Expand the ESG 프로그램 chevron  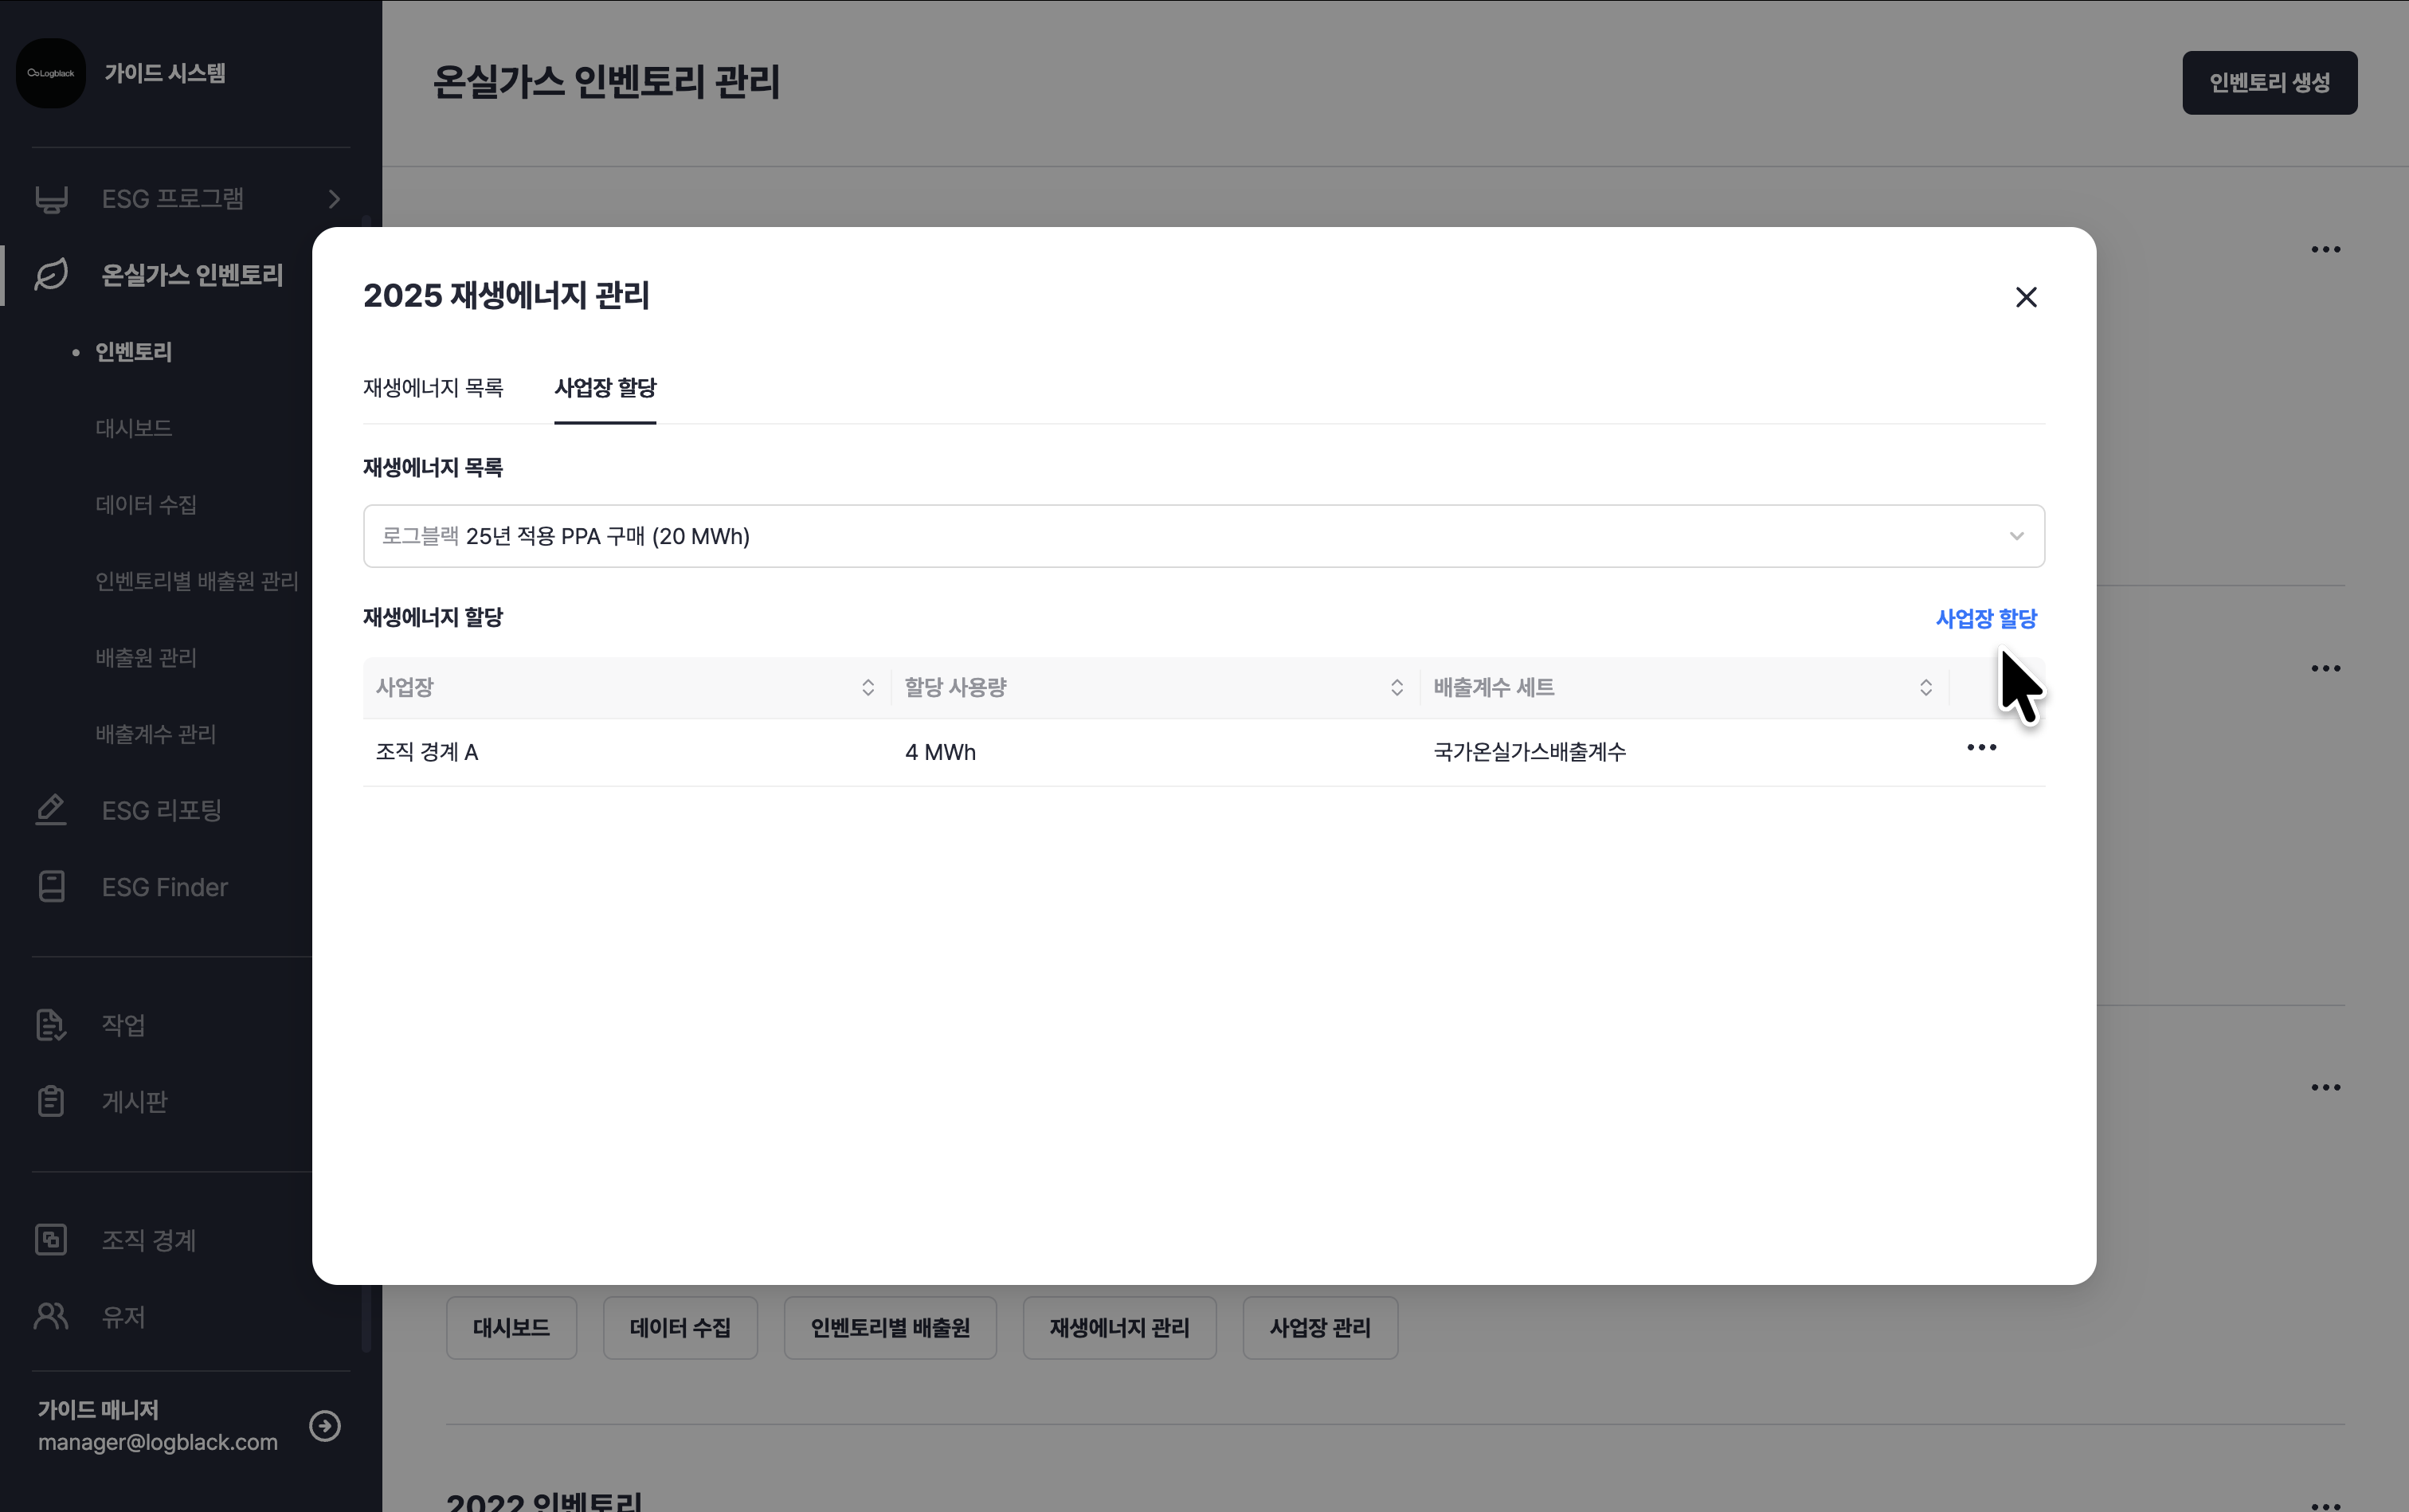click(334, 199)
